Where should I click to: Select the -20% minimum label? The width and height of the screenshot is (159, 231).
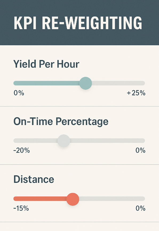point(22,150)
